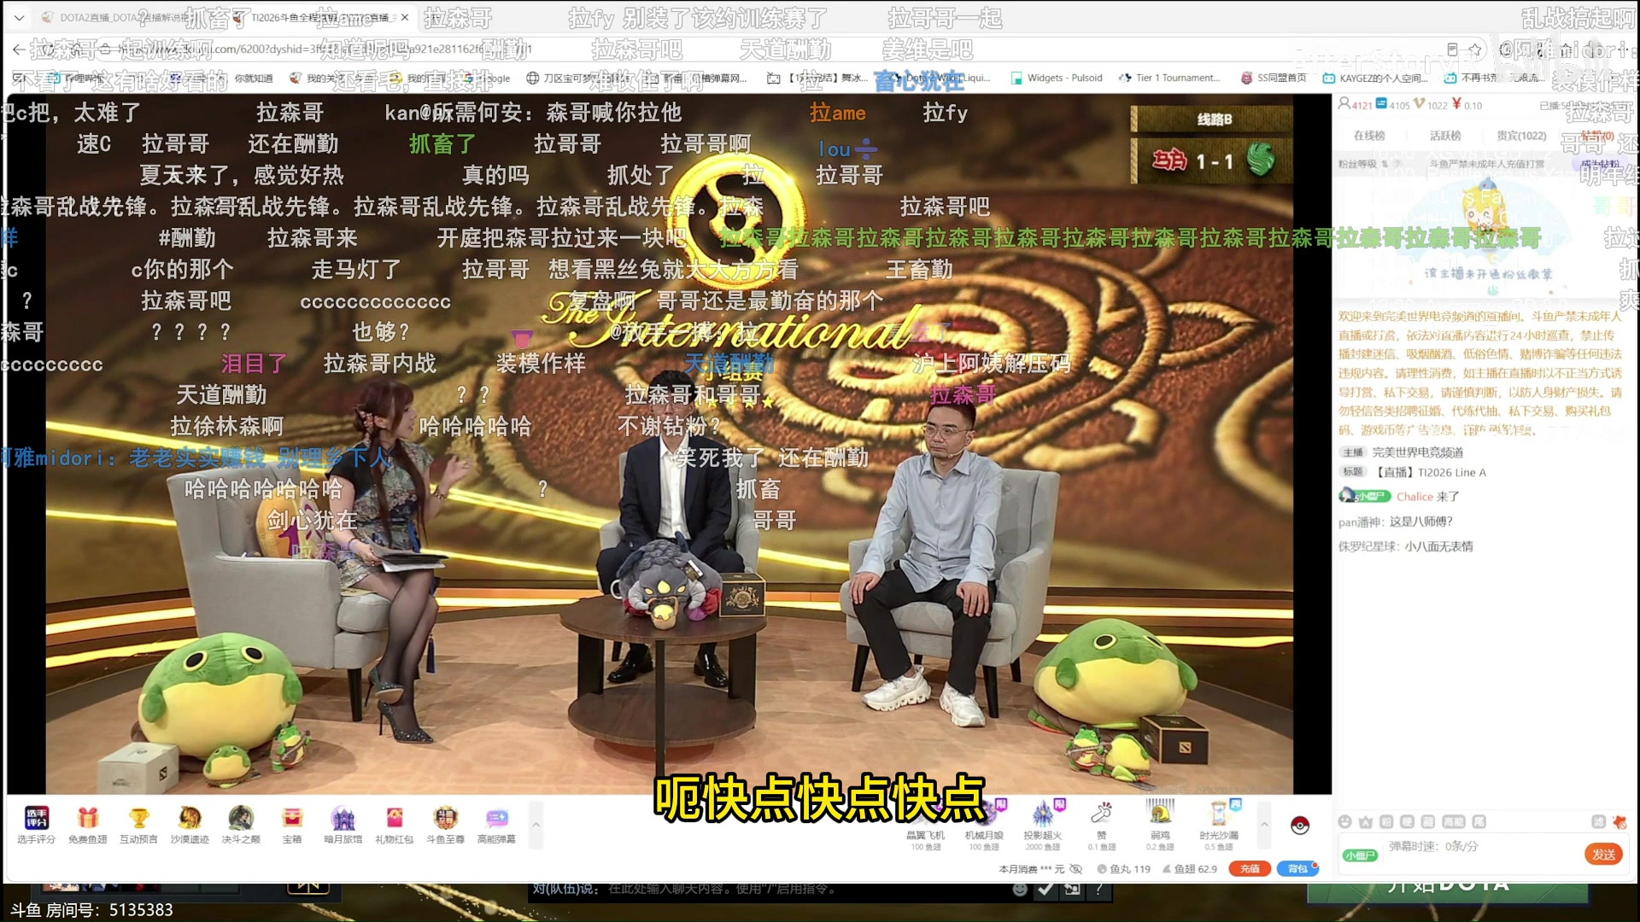Click the 小僵尸 badge beside chat input
The image size is (1640, 922).
tap(1359, 855)
